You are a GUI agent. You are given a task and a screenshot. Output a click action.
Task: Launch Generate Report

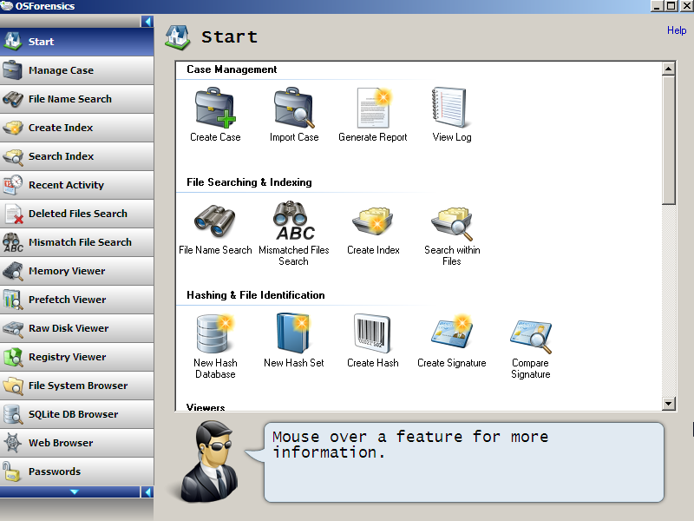tap(373, 109)
